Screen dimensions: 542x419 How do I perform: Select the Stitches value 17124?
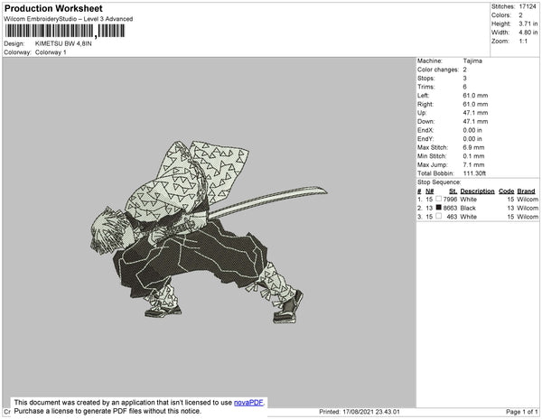(x=528, y=6)
